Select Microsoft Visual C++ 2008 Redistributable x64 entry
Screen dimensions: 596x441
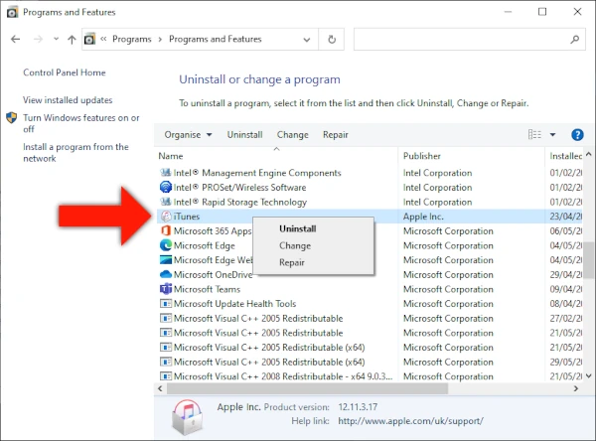point(283,376)
